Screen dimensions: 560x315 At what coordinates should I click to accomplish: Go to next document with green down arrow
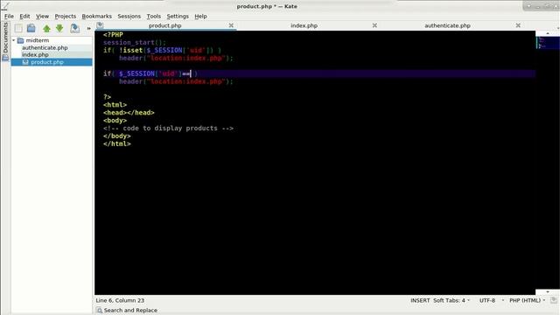tap(59, 28)
